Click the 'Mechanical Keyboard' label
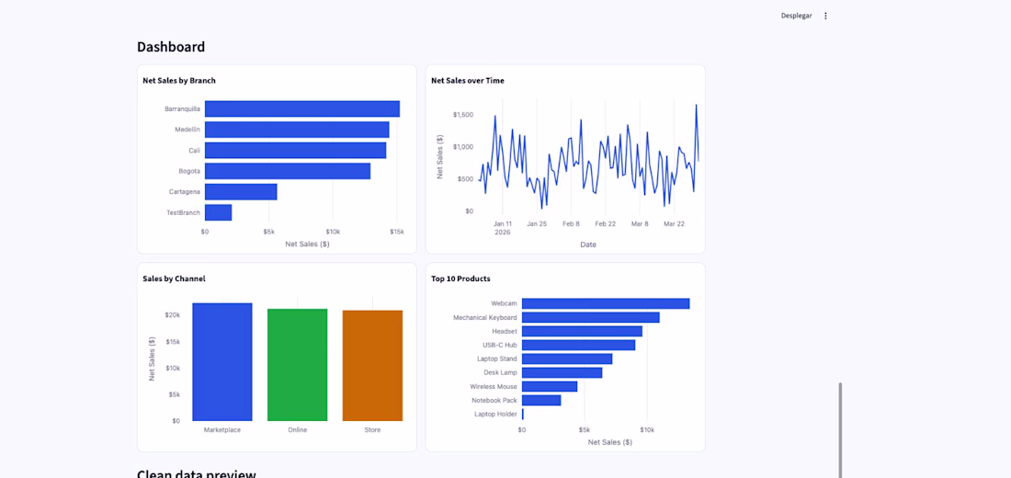 pyautogui.click(x=485, y=317)
